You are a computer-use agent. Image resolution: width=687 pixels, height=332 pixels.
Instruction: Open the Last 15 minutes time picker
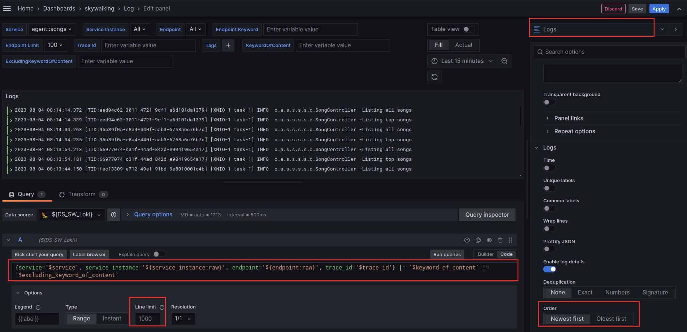(462, 61)
